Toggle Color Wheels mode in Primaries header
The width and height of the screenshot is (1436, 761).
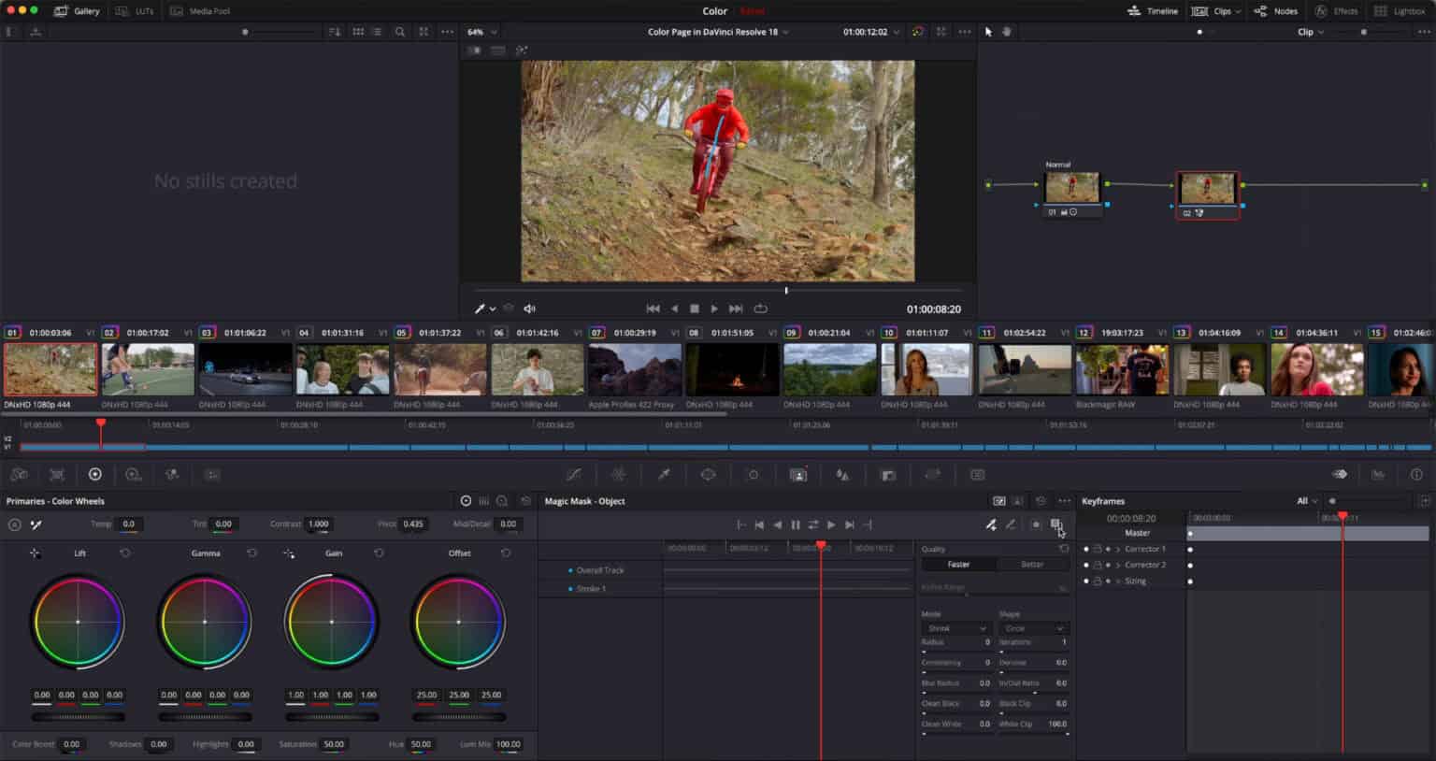[466, 501]
